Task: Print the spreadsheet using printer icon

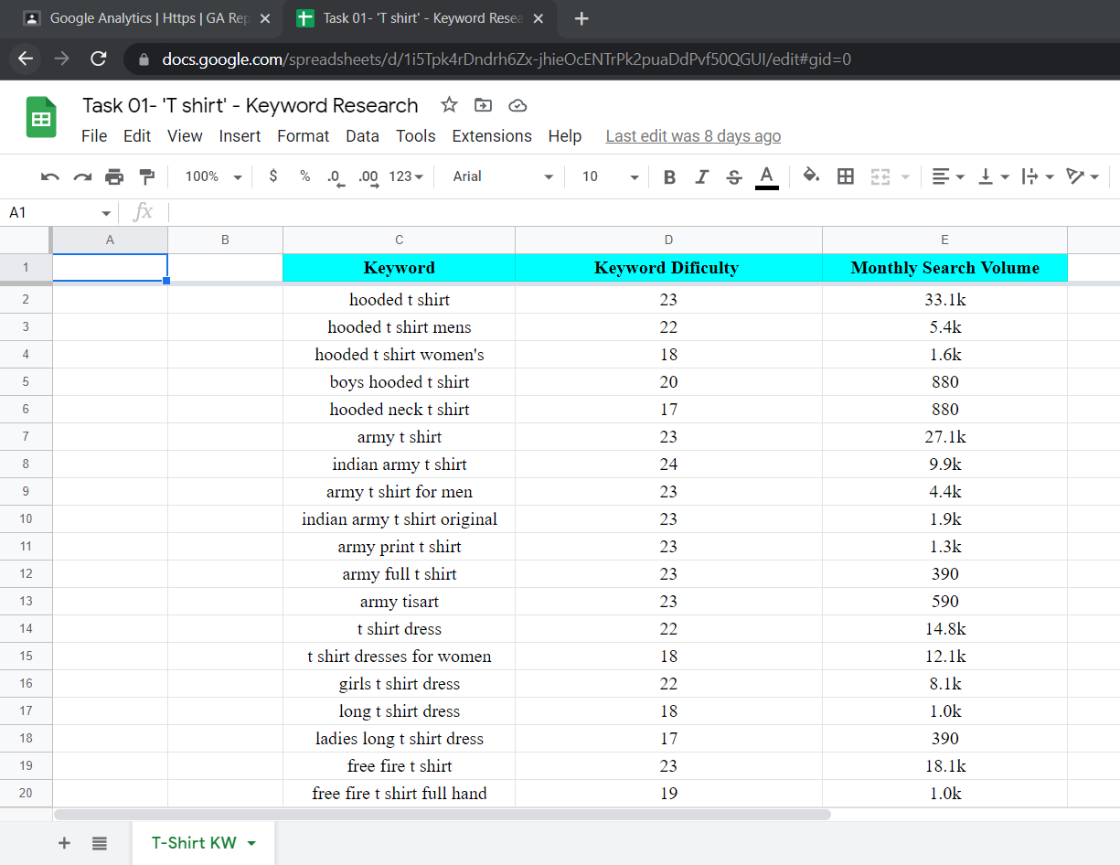Action: (x=114, y=176)
